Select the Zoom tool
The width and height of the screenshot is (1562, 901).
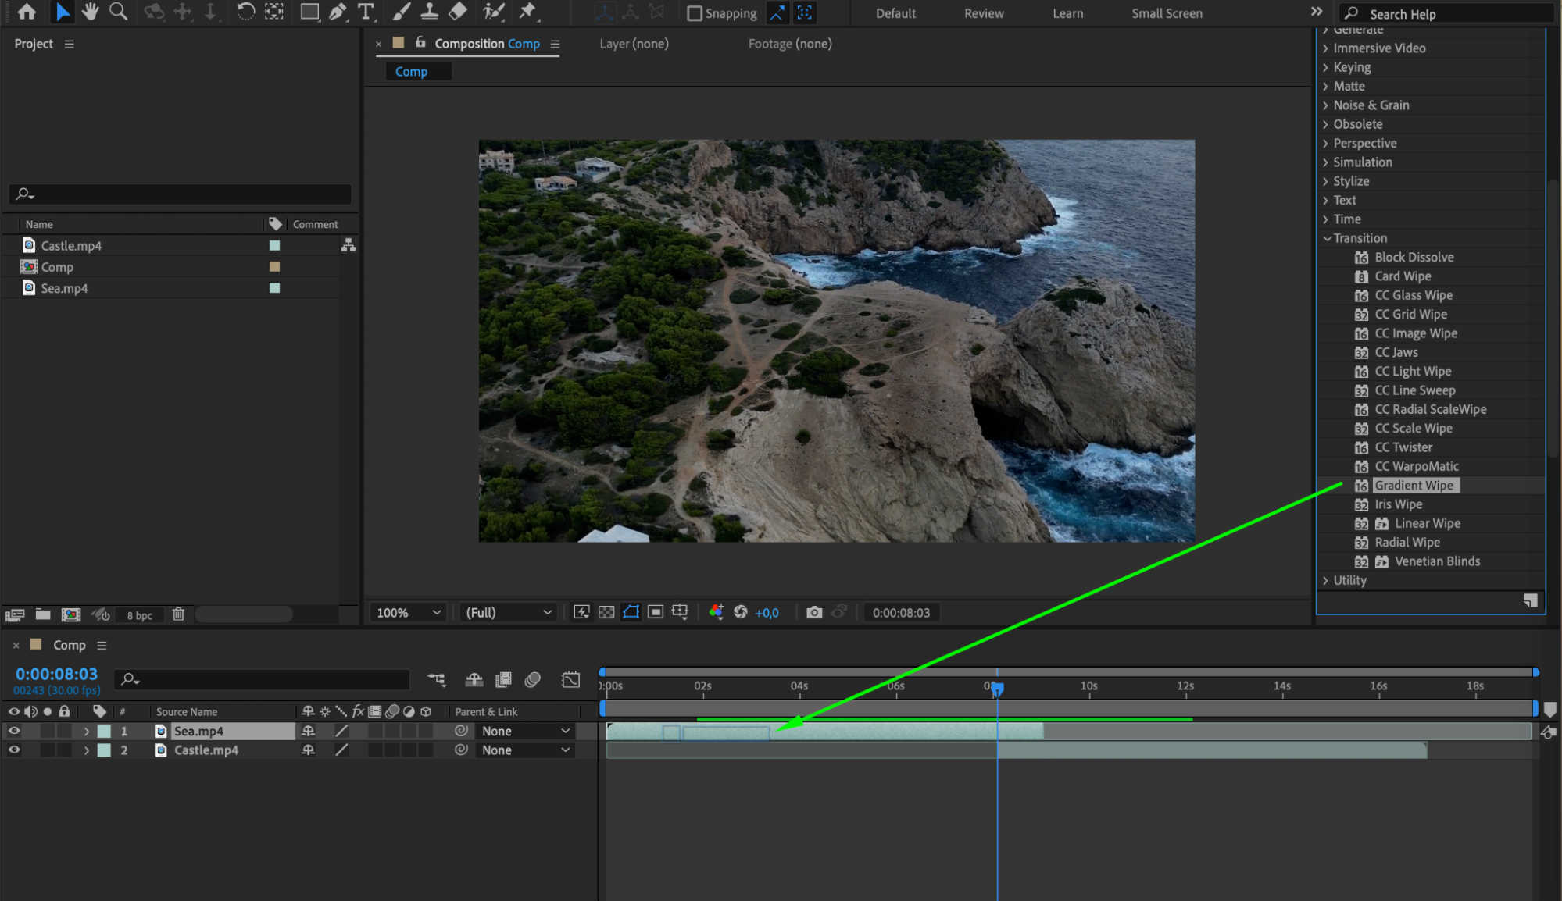click(118, 12)
